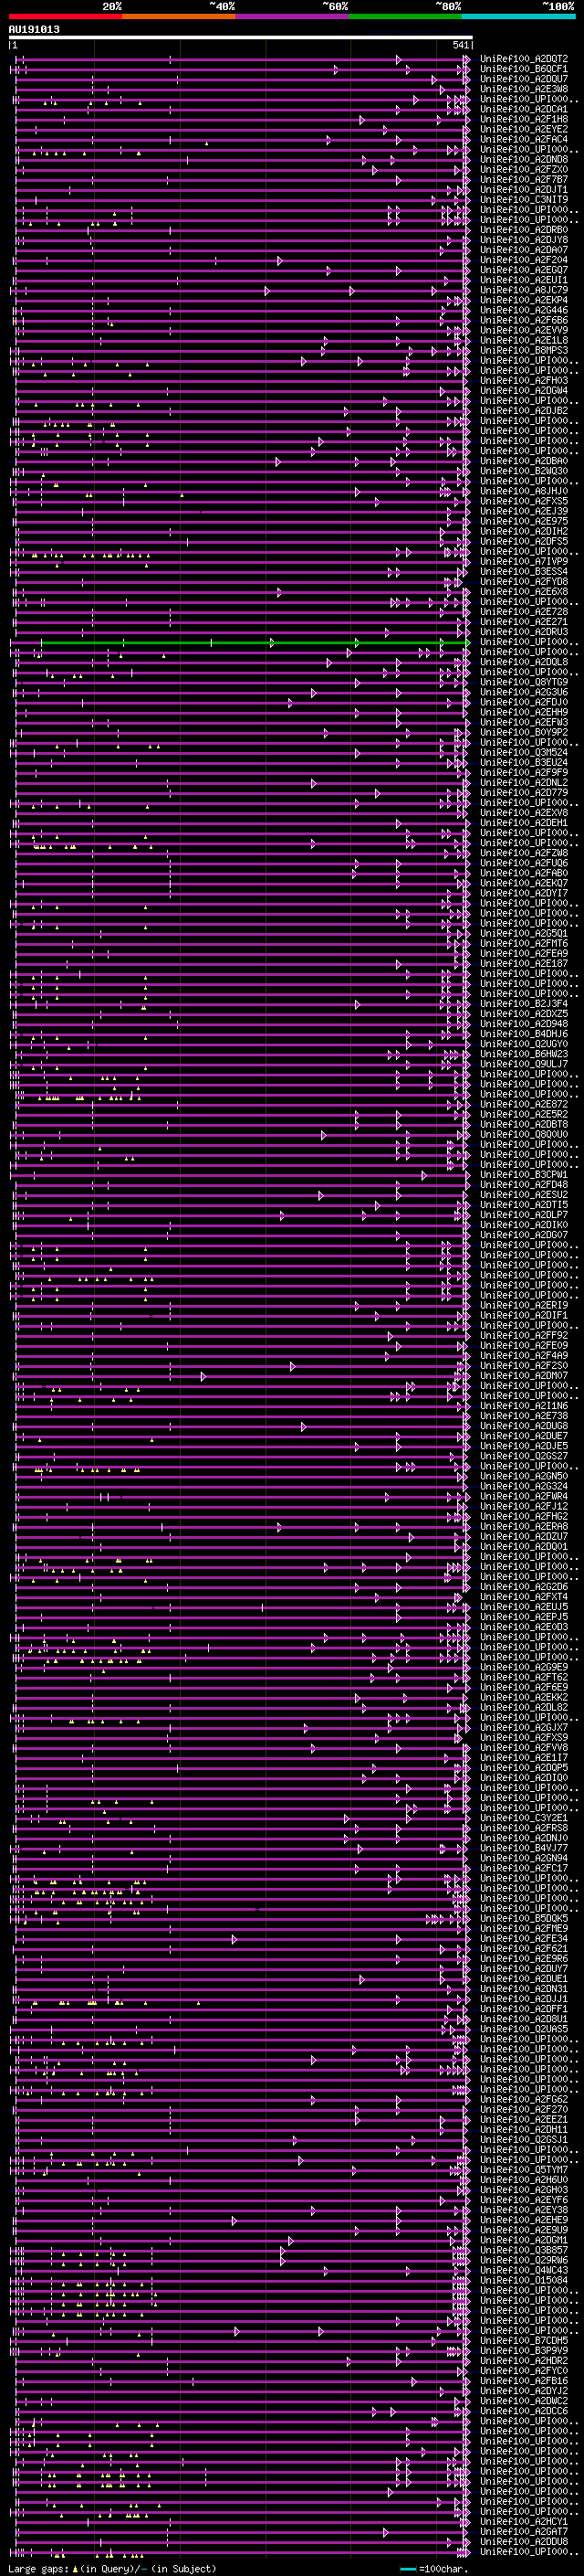584x2576 pixels.
Task: Select hit UniRef100_A2DIK0
Action: [x=524, y=1224]
